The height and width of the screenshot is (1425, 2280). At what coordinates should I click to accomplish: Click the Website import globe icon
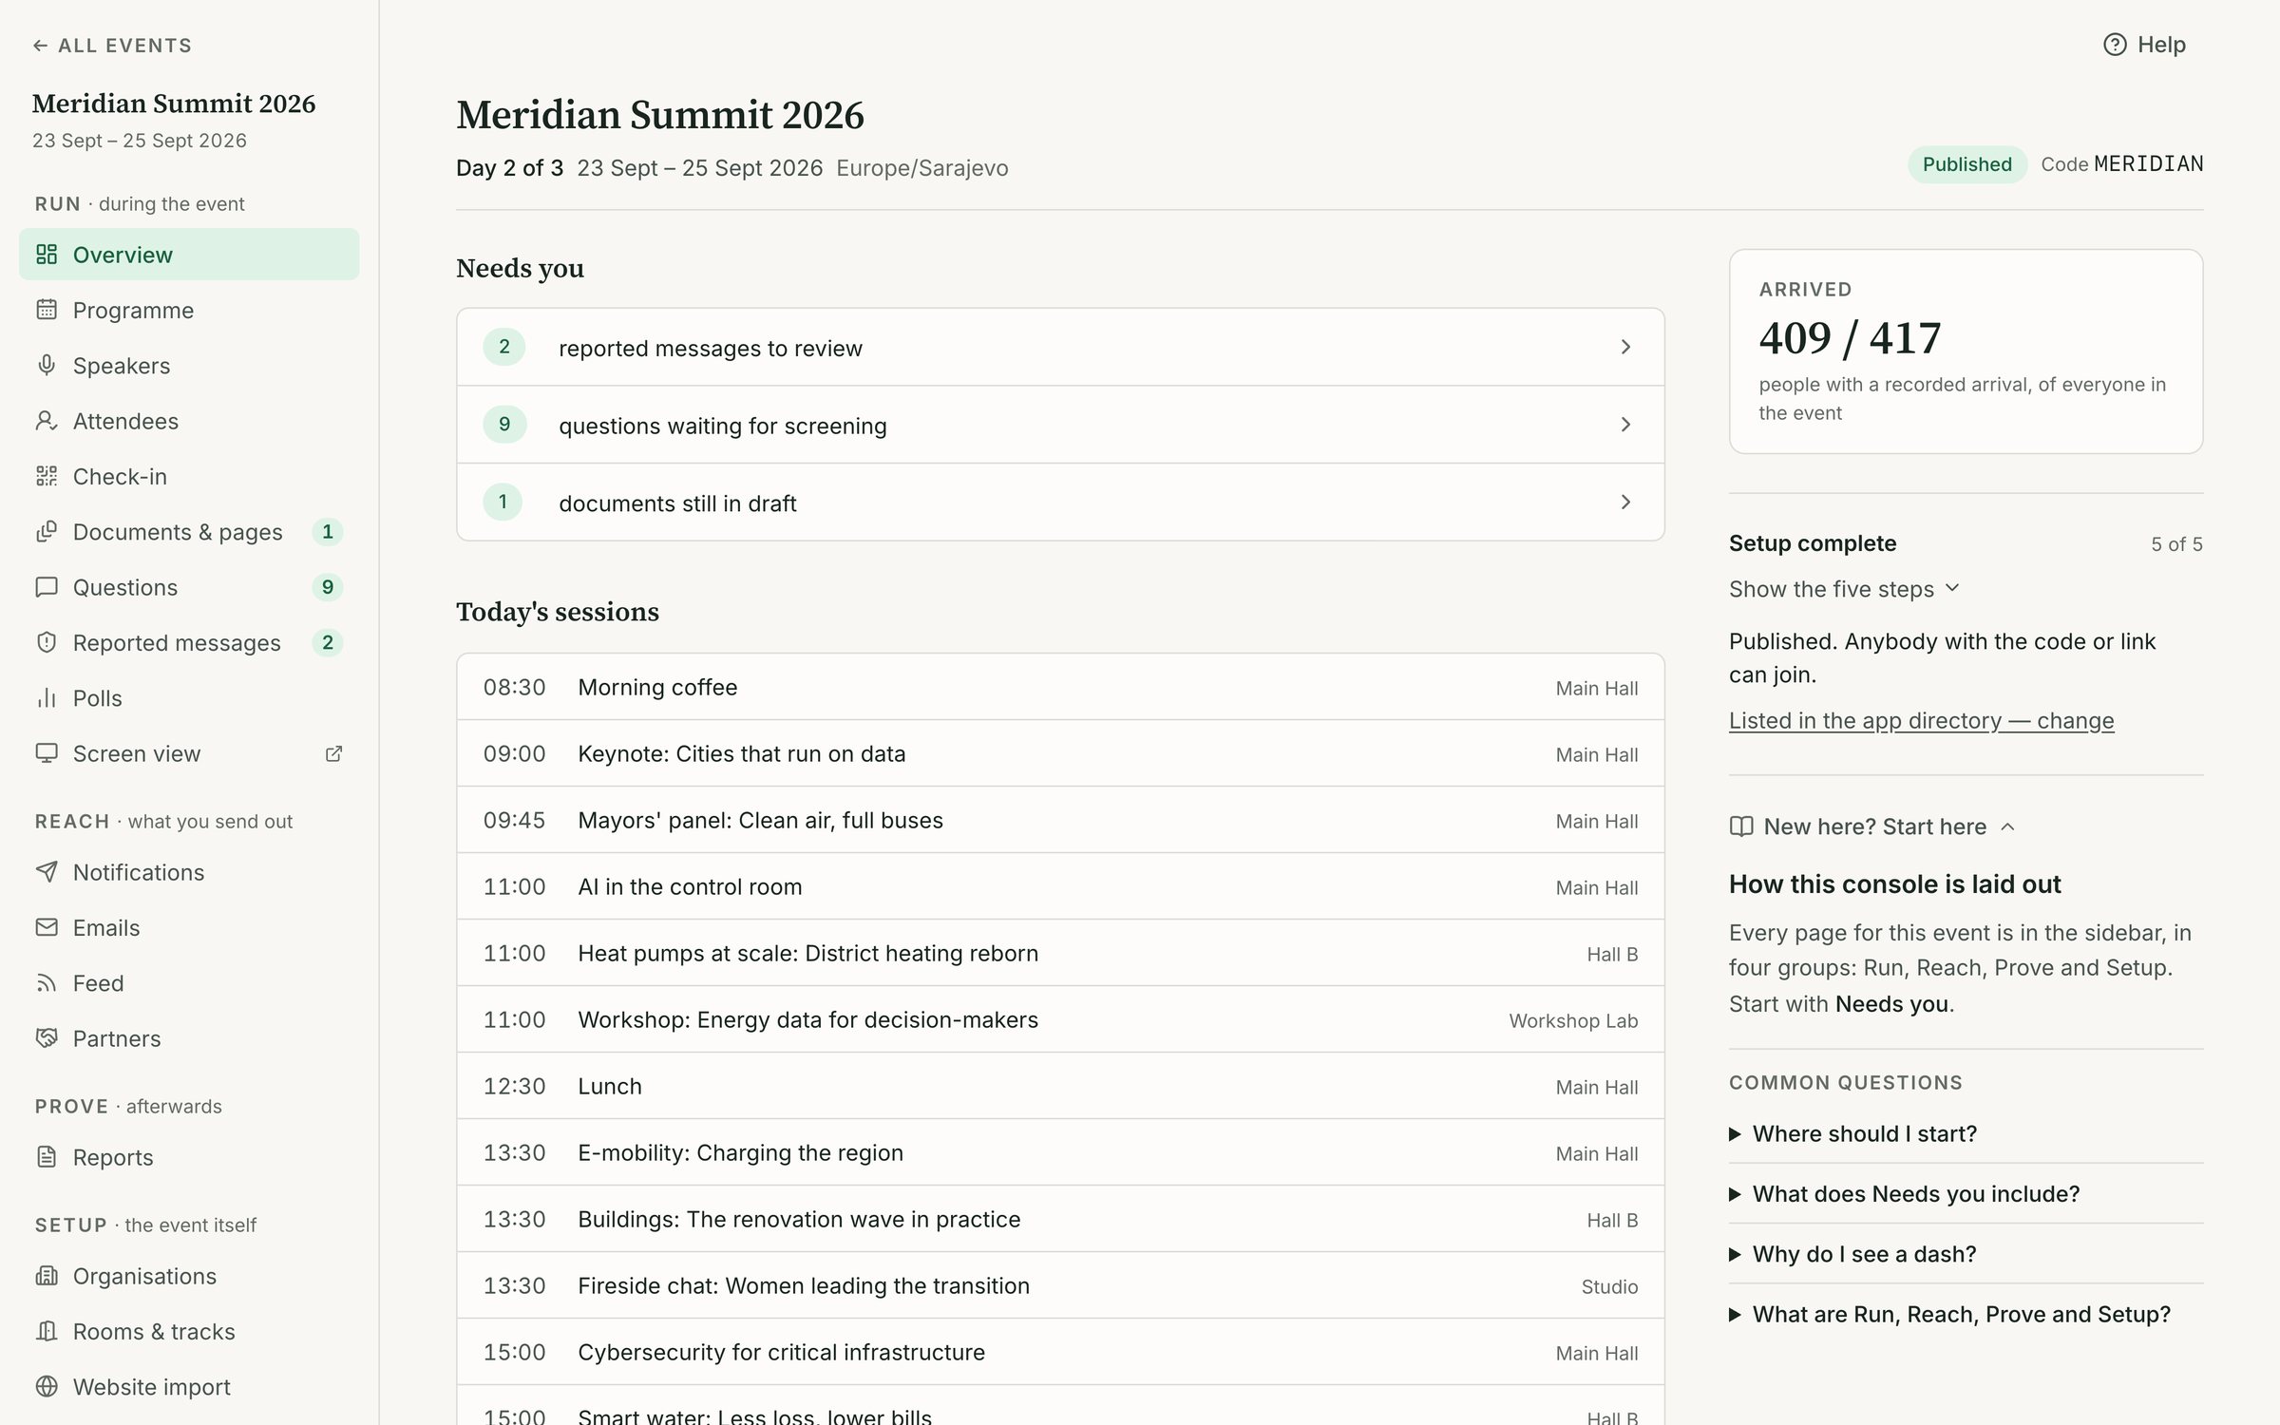(47, 1387)
